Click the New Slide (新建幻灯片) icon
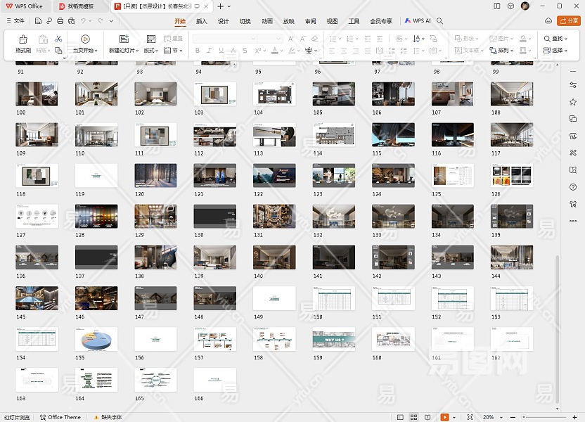The image size is (585, 422). [x=124, y=39]
